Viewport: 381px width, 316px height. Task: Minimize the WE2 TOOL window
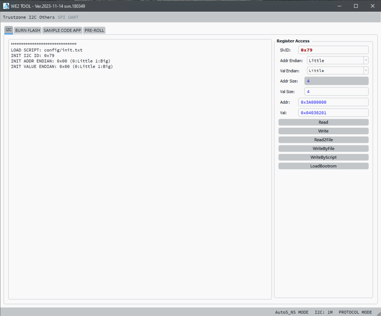(x=339, y=6)
